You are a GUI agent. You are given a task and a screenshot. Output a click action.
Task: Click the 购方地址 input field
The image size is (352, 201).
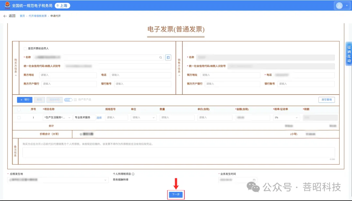click(x=68, y=75)
